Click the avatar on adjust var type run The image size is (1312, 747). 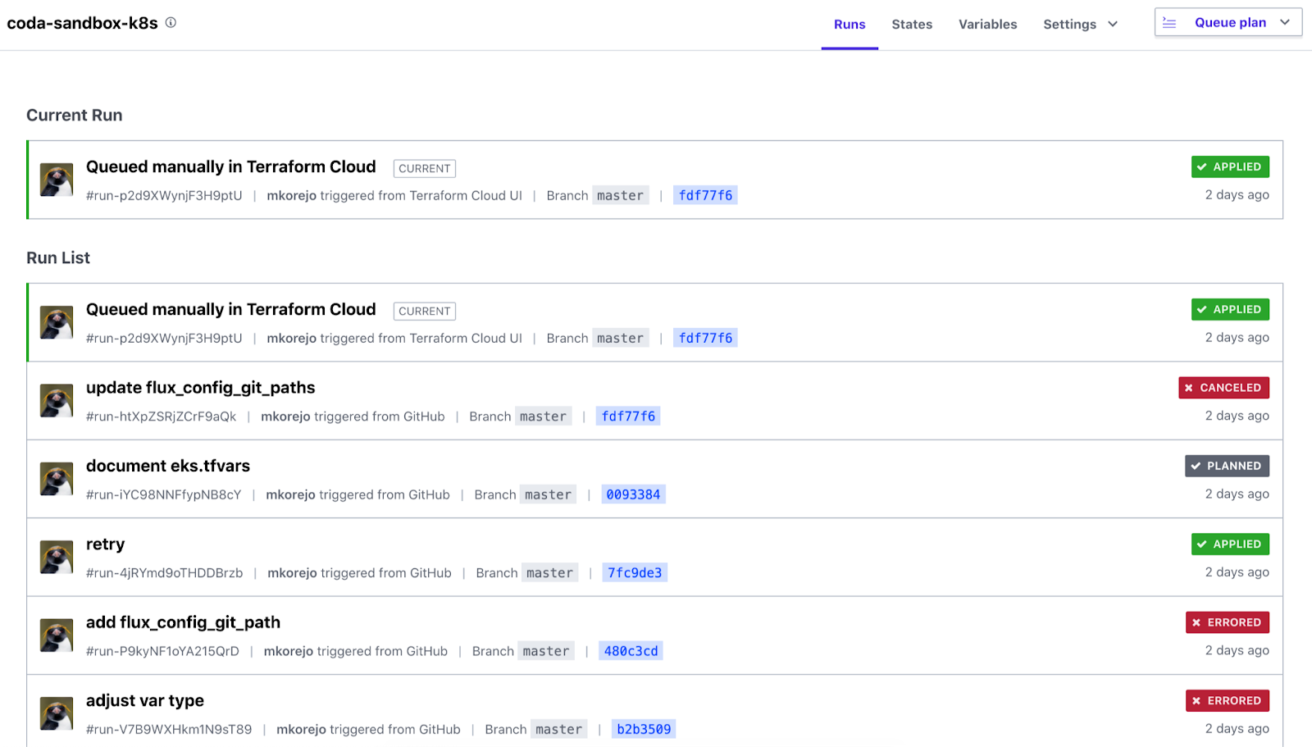point(55,712)
